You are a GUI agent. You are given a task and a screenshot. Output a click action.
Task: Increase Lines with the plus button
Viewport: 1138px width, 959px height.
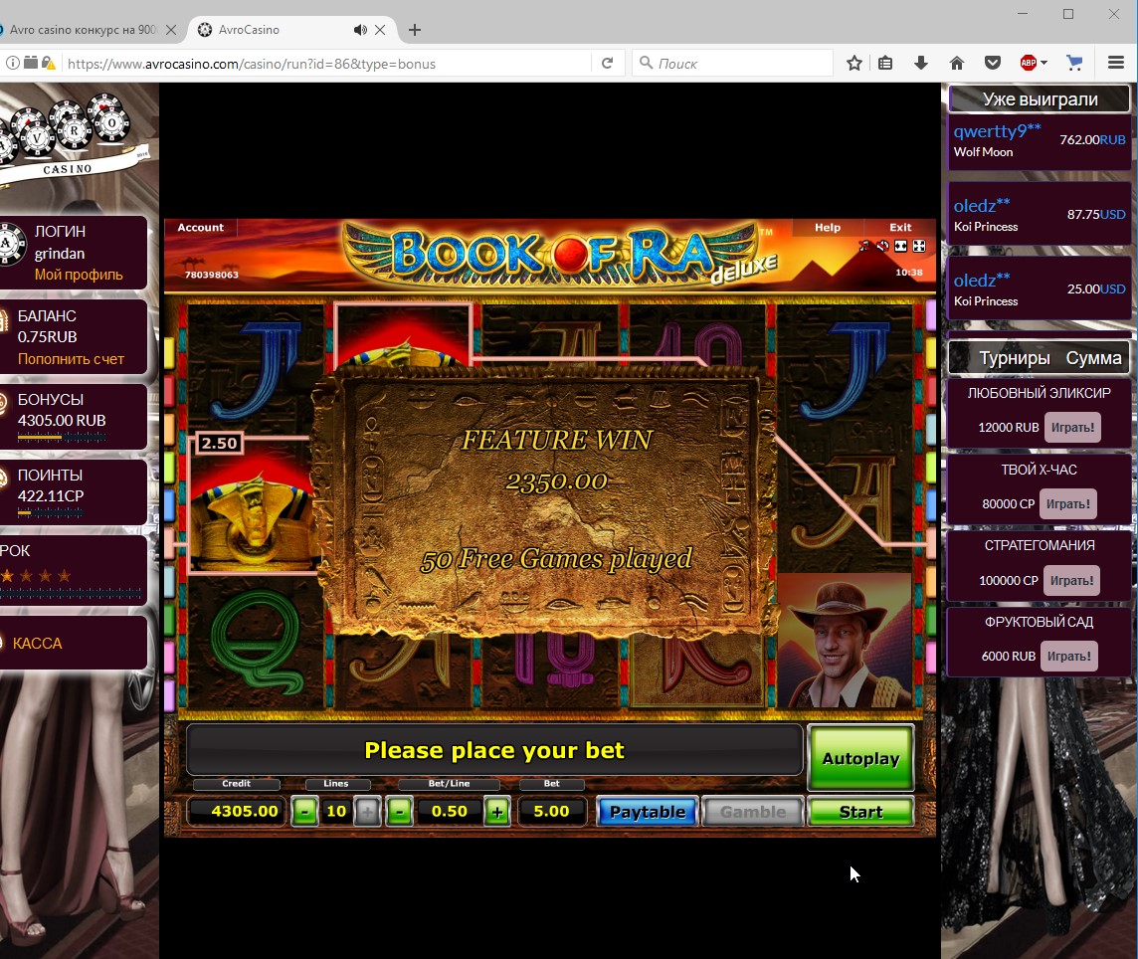point(367,812)
